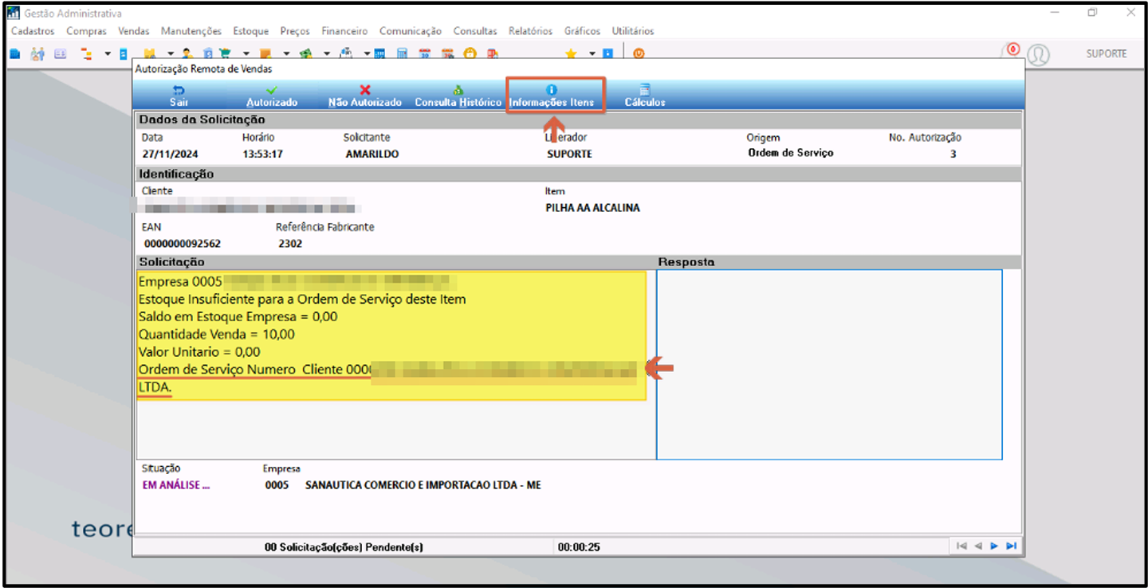This screenshot has width=1148, height=588.
Task: Click the ID card toolbar icon
Action: [x=60, y=54]
